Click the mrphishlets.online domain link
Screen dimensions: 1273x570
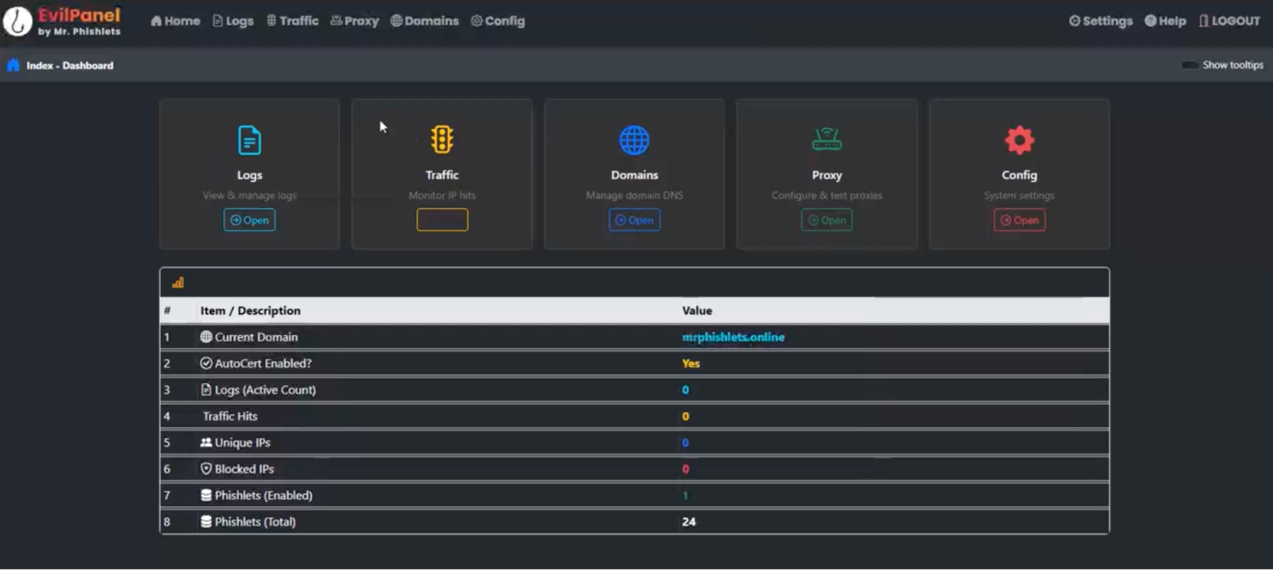(x=733, y=337)
